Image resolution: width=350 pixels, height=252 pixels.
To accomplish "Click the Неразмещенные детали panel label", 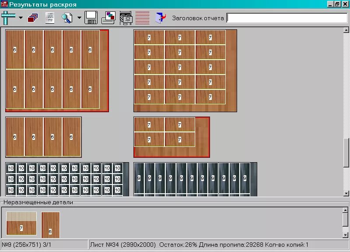I will (x=38, y=202).
